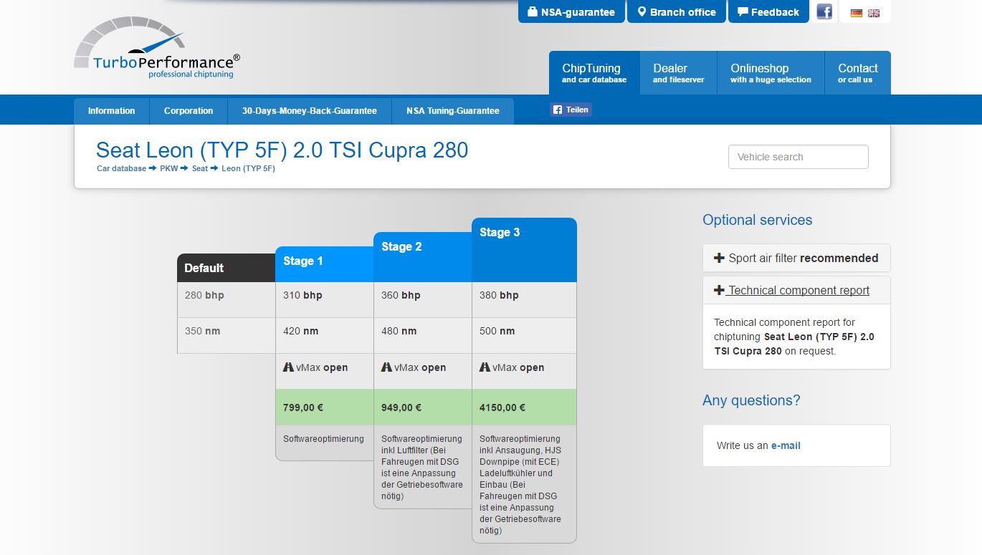Click the 480 nm value
Image resolution: width=982 pixels, height=555 pixels.
click(x=399, y=331)
